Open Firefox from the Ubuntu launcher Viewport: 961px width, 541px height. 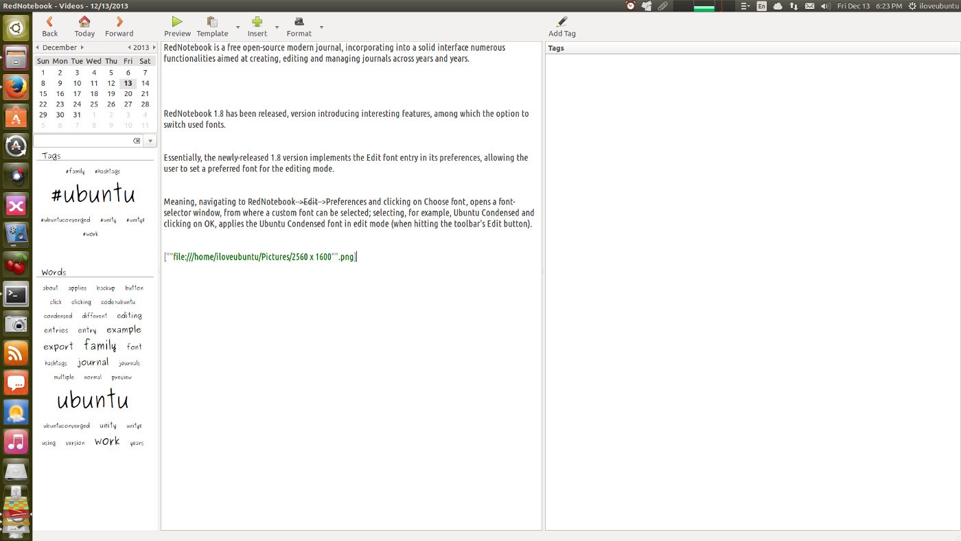click(x=16, y=87)
